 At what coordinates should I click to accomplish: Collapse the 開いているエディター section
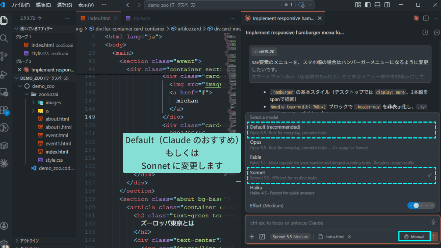pos(44,29)
